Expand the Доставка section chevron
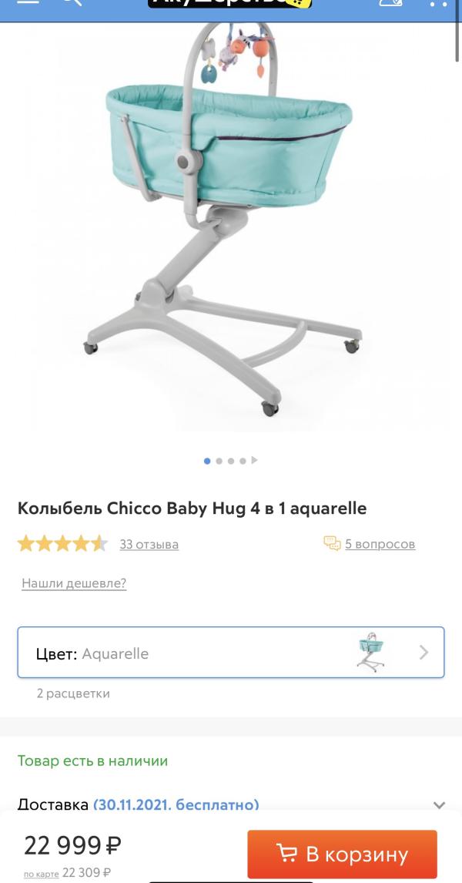The height and width of the screenshot is (883, 462). (x=440, y=805)
